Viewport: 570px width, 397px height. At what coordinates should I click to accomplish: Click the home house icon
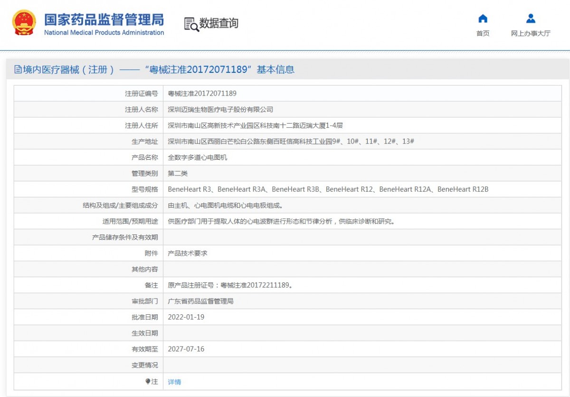pos(483,19)
